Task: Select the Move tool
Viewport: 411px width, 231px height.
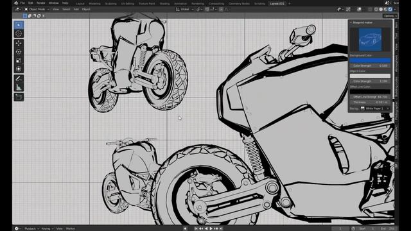Action: pos(19,43)
